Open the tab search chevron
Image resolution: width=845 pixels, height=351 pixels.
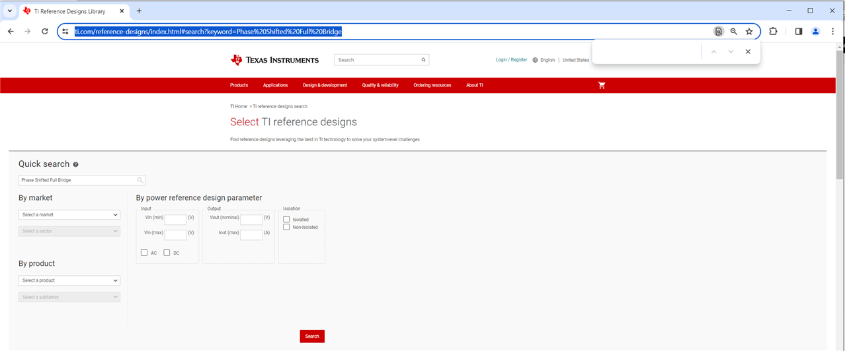9,11
